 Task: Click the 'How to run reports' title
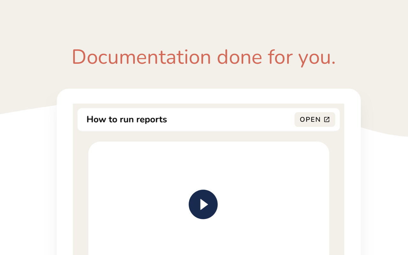coord(127,119)
